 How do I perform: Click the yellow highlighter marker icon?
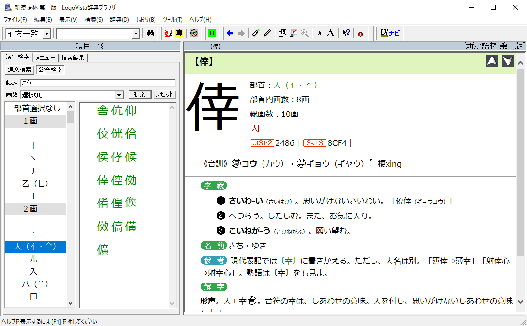click(267, 33)
